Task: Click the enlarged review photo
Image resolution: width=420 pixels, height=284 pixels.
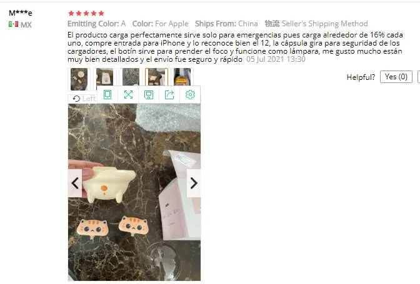Action: click(134, 192)
